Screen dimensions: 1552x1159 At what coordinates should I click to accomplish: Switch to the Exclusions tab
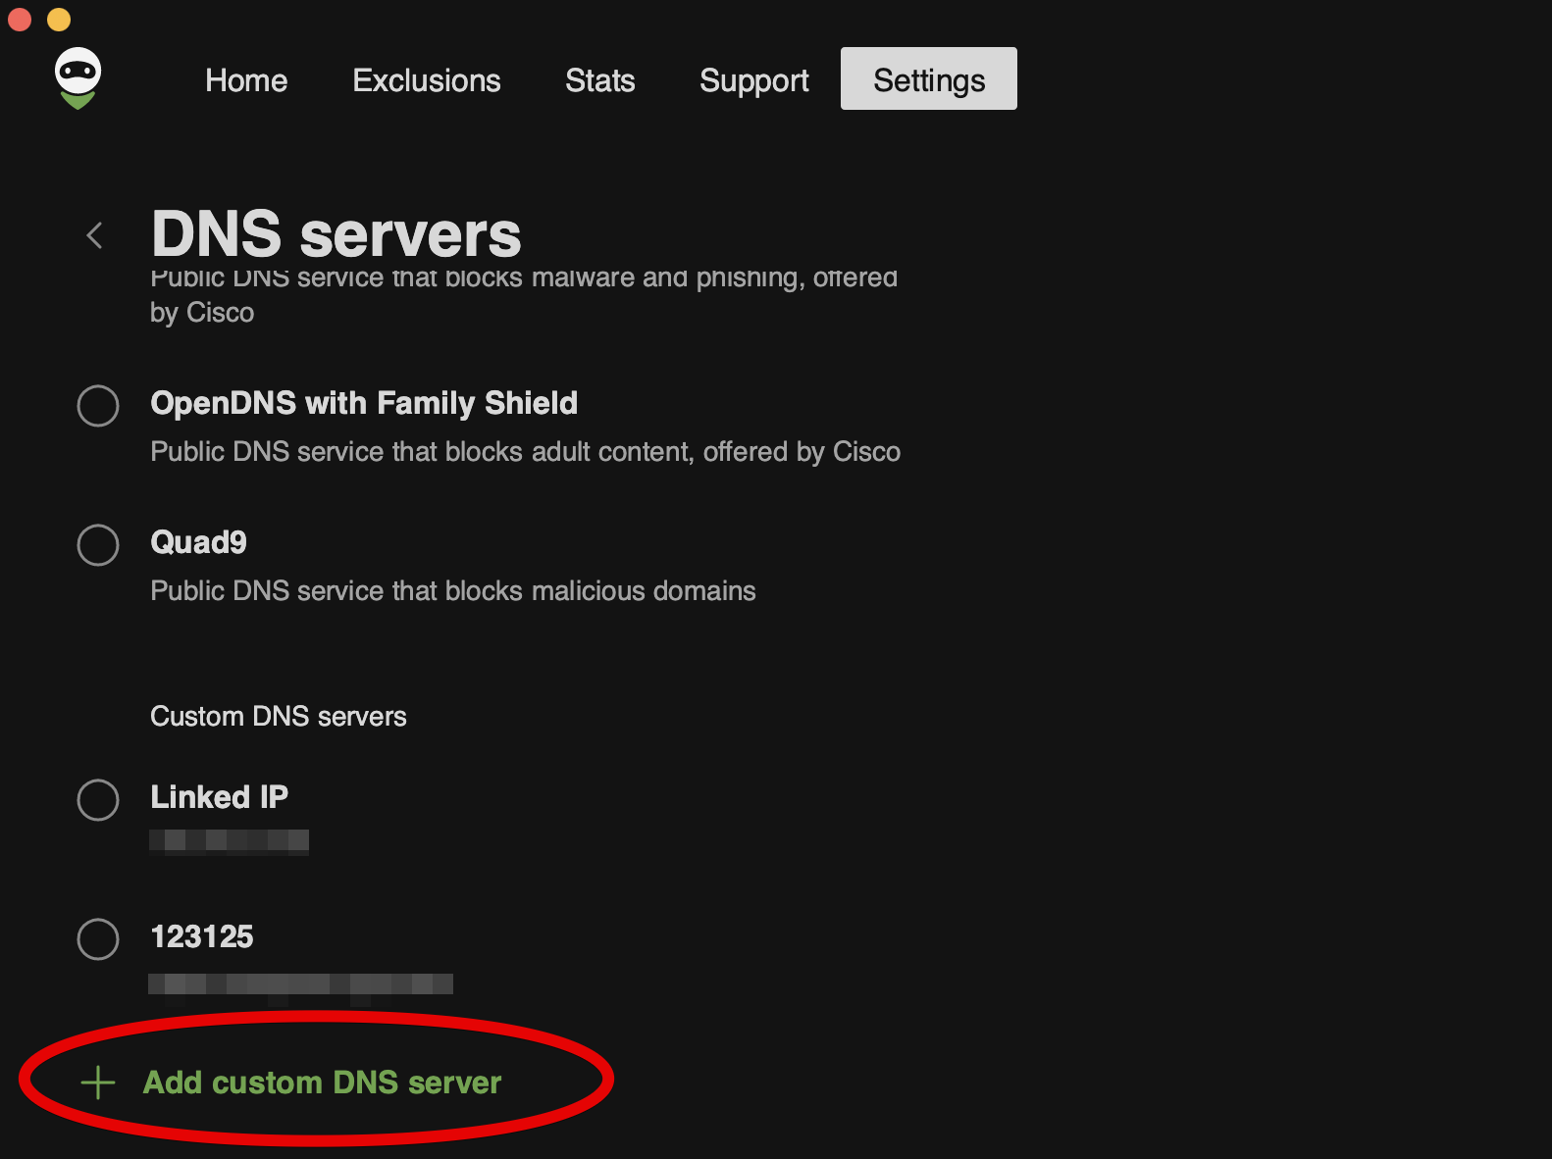click(x=427, y=79)
